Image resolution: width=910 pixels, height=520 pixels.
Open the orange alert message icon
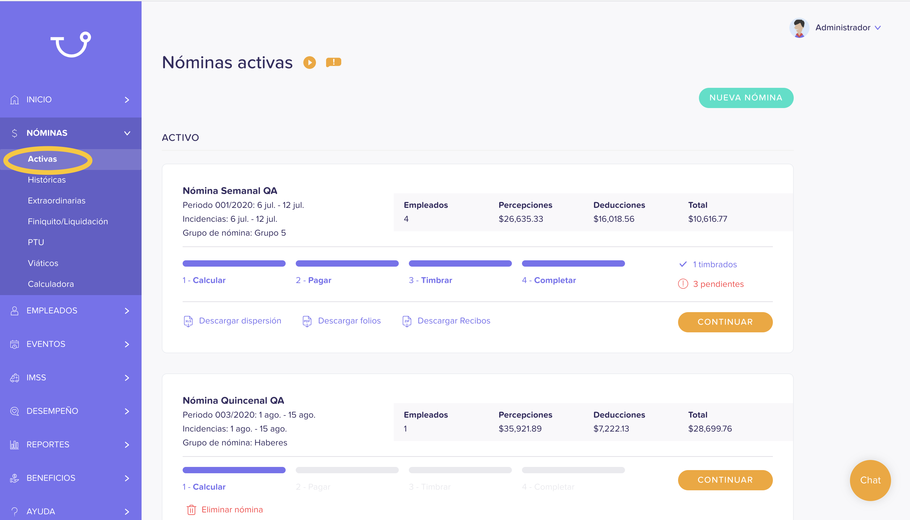[x=334, y=63]
